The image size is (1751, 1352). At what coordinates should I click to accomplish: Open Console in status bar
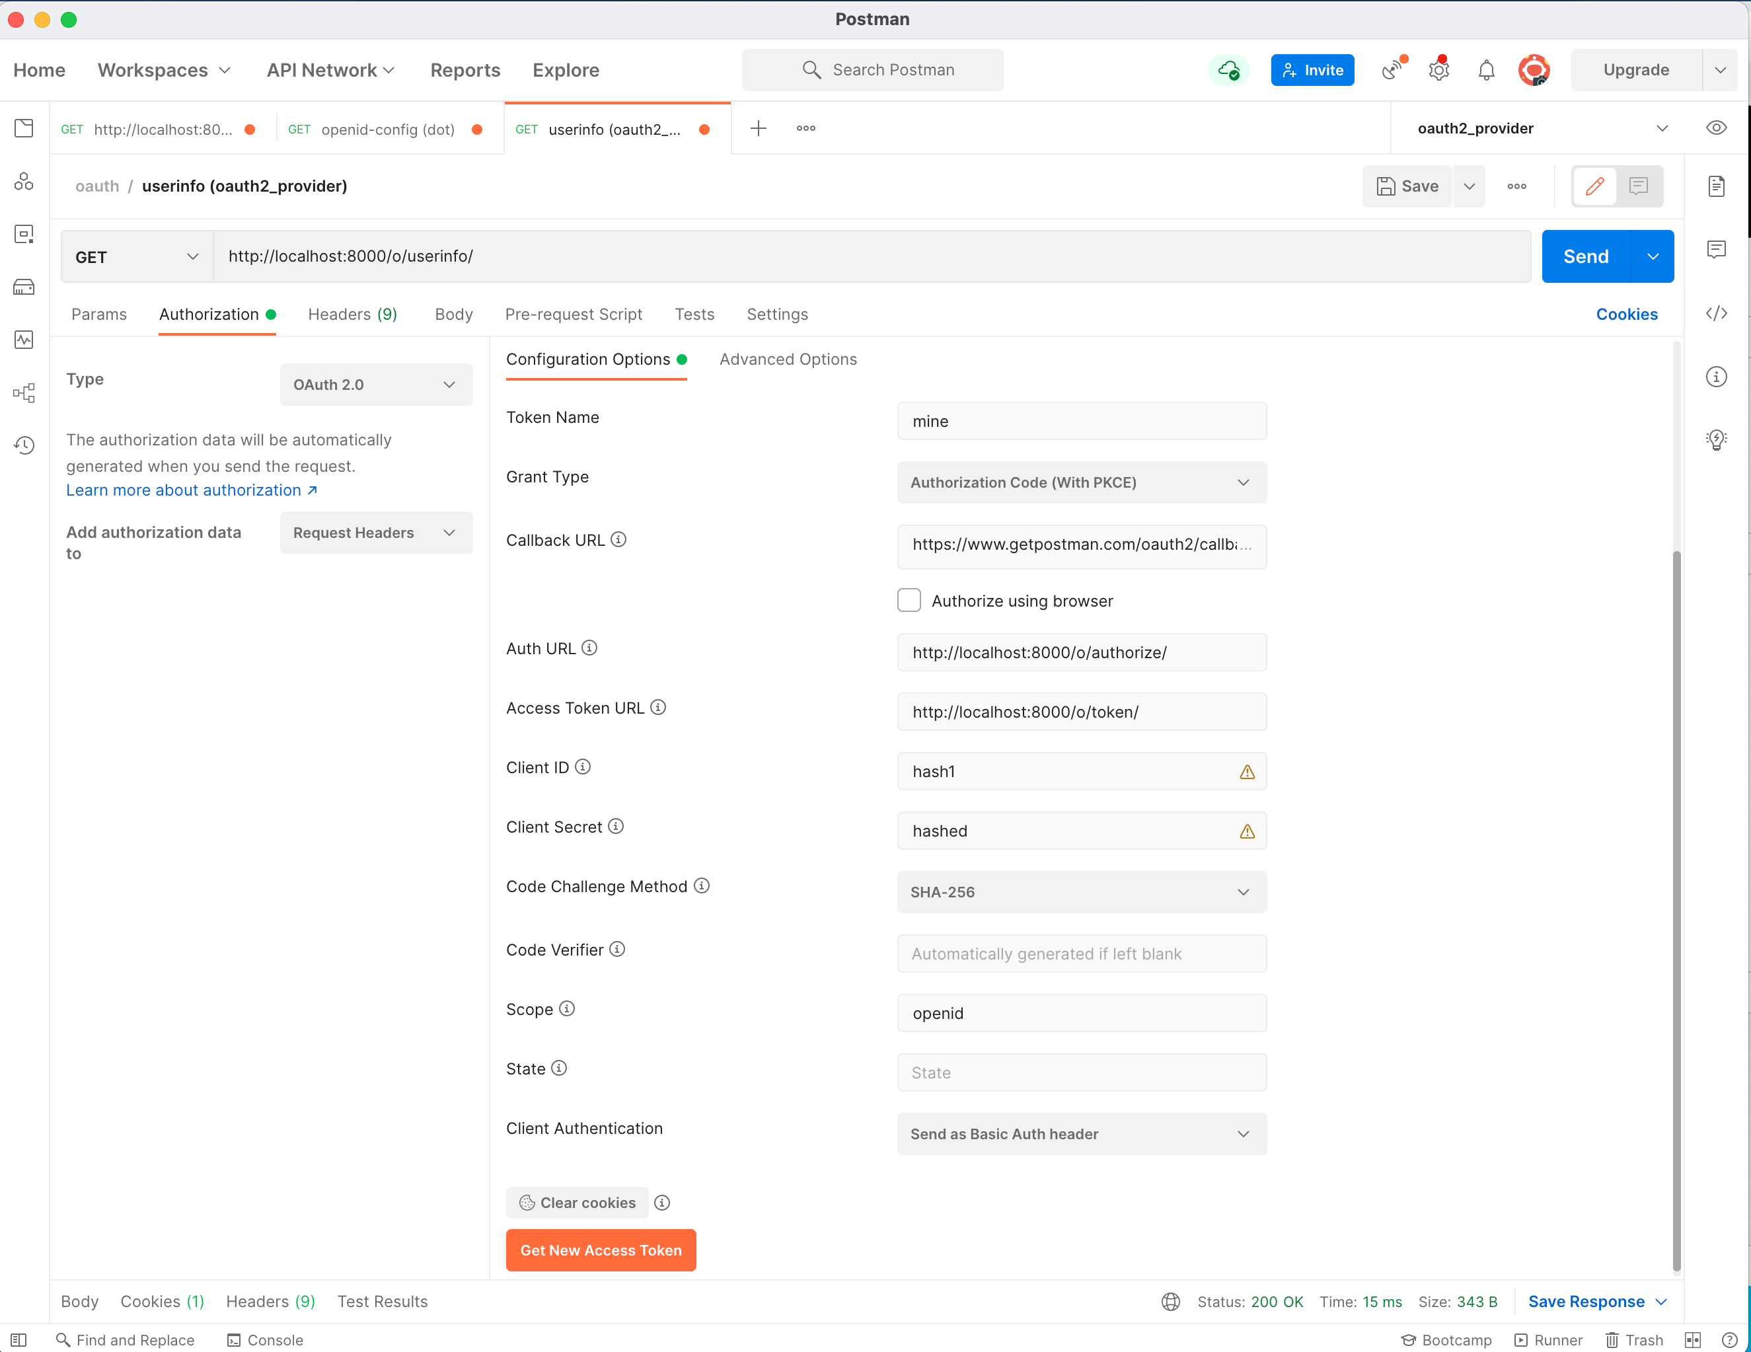tap(266, 1340)
